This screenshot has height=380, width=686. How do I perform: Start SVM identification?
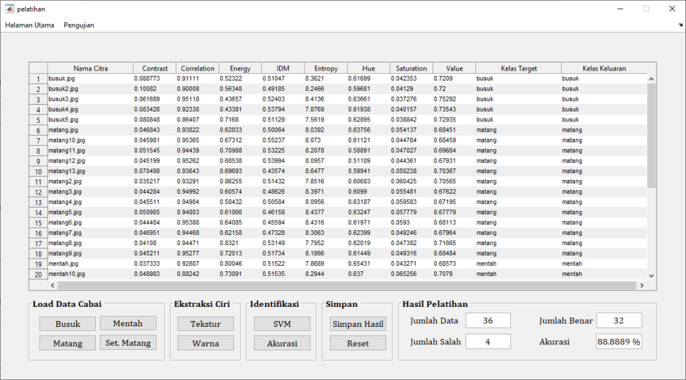282,324
